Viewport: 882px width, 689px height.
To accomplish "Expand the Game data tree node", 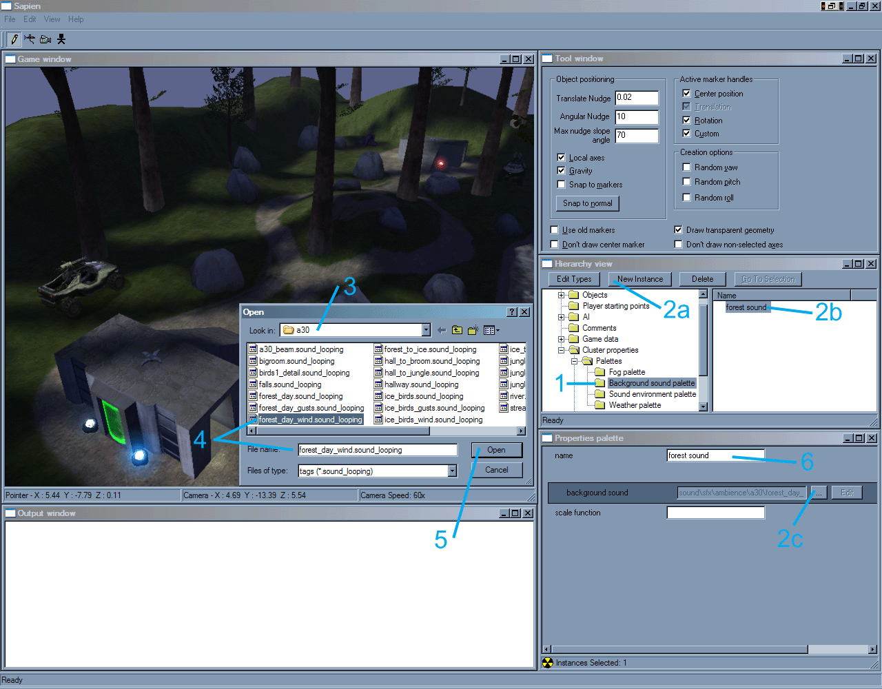I will coord(561,339).
